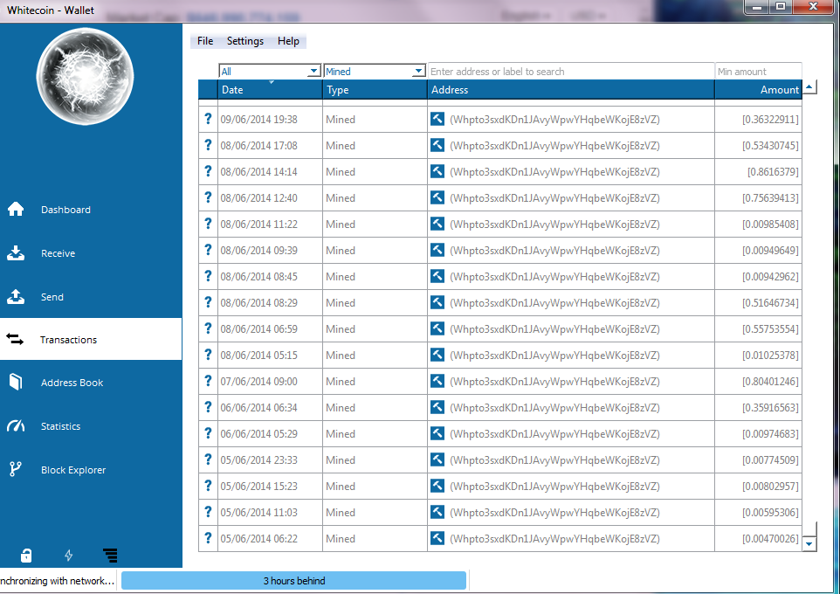
Task: Open the 'All' date range dropdown
Action: coord(270,72)
